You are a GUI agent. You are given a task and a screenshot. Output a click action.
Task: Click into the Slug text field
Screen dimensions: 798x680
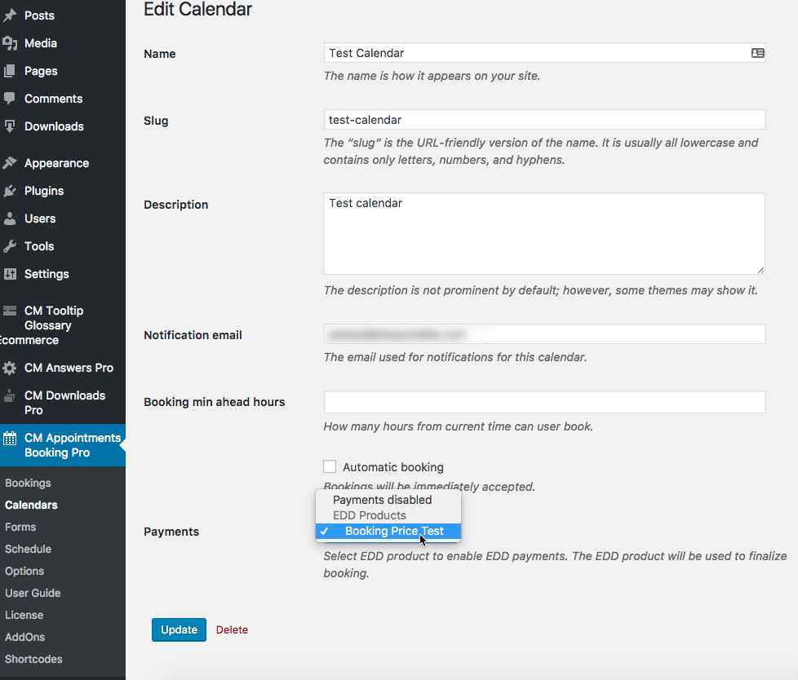point(544,120)
